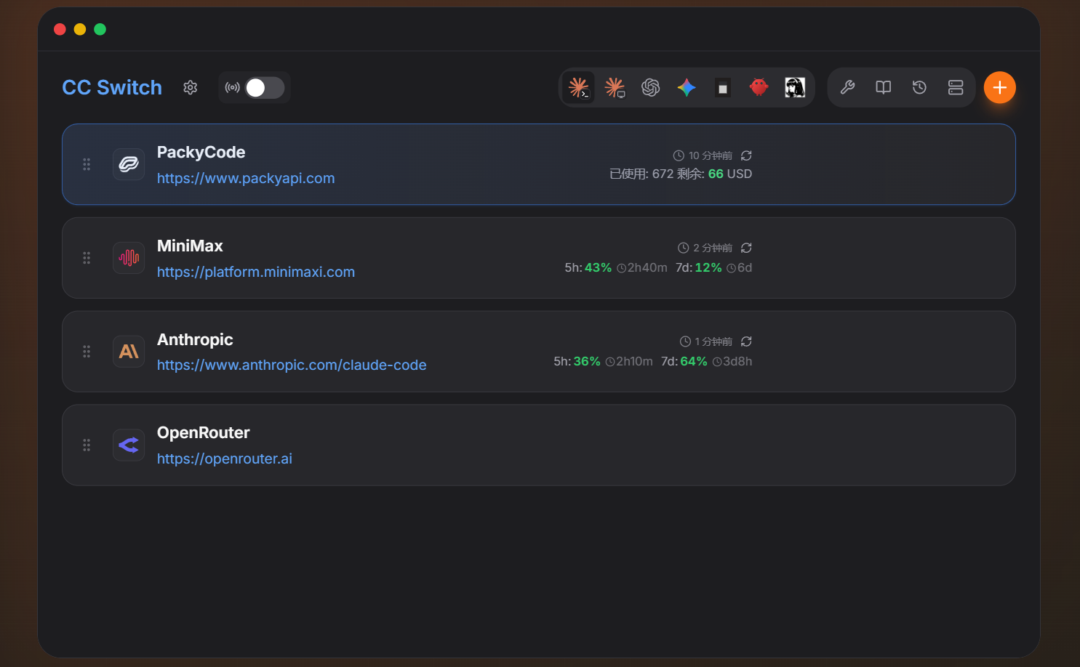
Task: Click the CC Switch title
Action: point(112,87)
